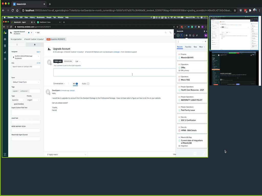Remove the upgrade tag

18,91
